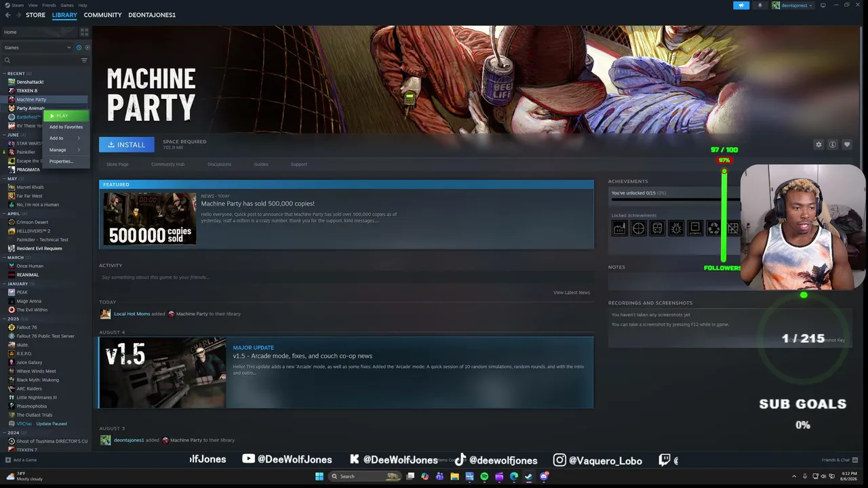Open the deontajones1 account dropdown
The width and height of the screenshot is (868, 488).
click(792, 5)
